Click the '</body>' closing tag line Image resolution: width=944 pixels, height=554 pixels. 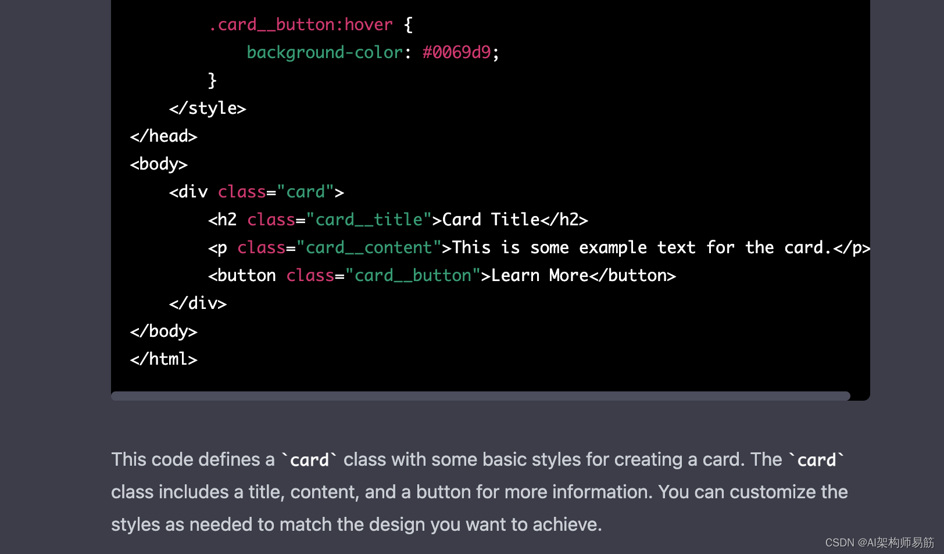point(164,331)
